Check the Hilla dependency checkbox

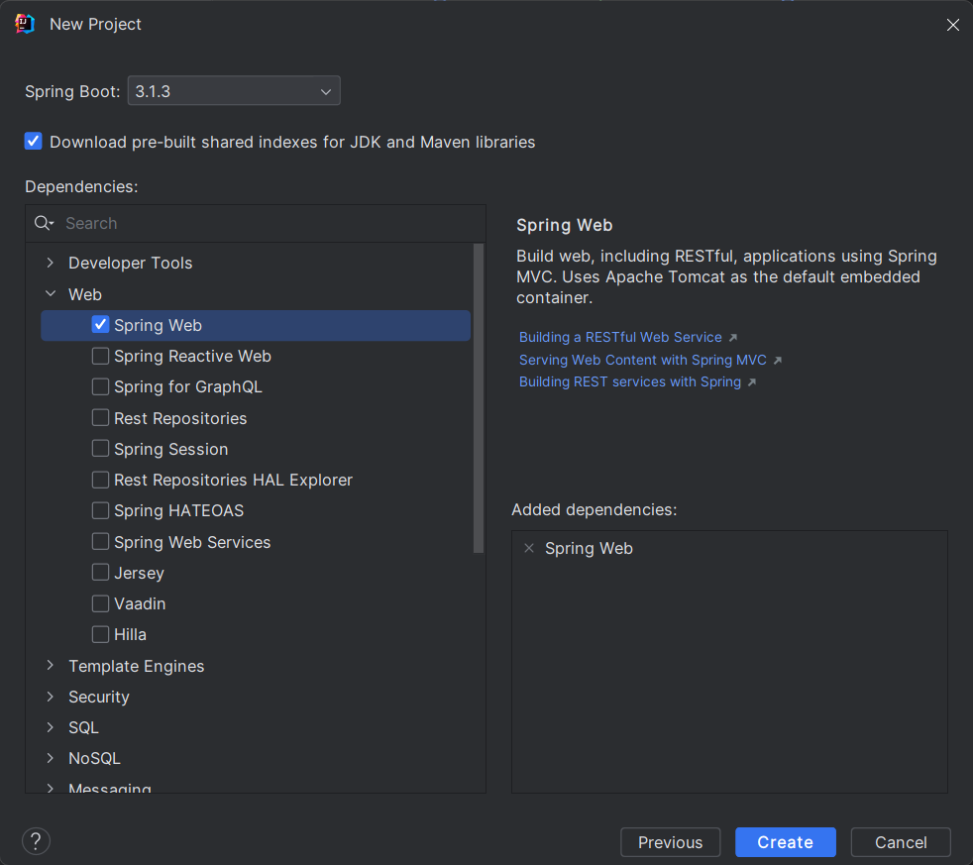100,634
